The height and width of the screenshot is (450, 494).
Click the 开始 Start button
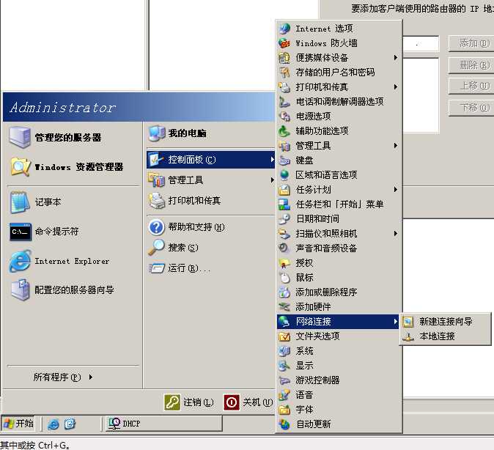pyautogui.click(x=18, y=423)
